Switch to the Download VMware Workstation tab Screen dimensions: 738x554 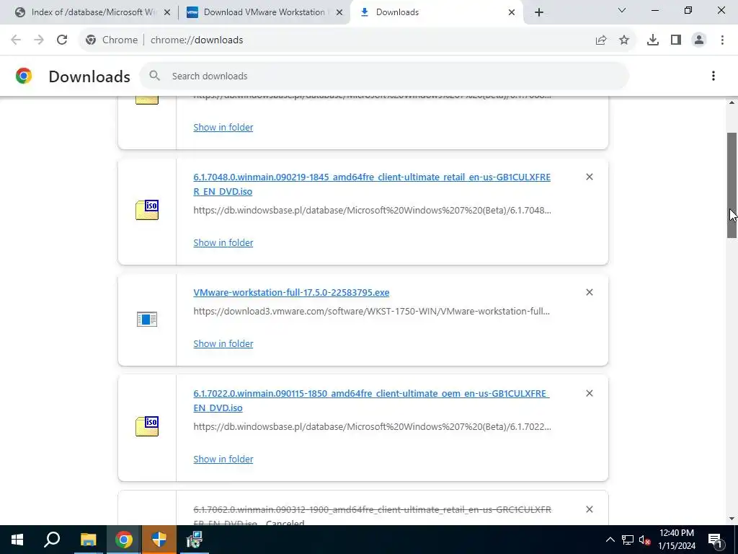pos(264,12)
